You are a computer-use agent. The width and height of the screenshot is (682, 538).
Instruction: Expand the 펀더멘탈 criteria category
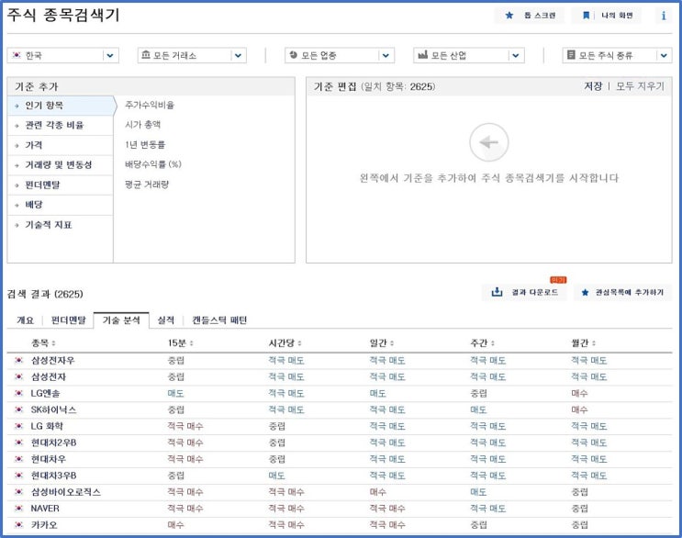pos(61,185)
